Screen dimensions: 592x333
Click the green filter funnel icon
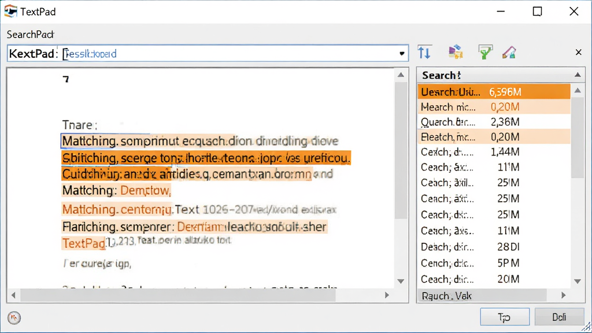click(485, 53)
